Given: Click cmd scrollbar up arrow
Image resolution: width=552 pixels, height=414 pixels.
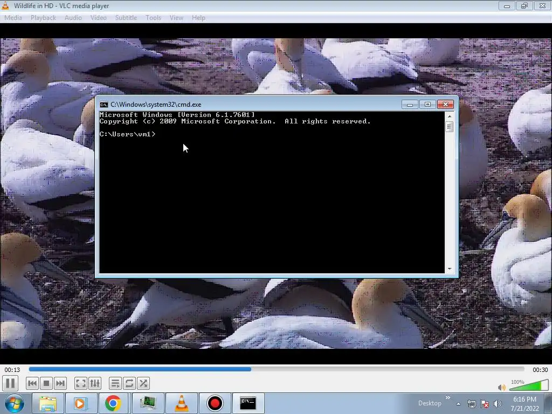Looking at the screenshot, I should 449,116.
